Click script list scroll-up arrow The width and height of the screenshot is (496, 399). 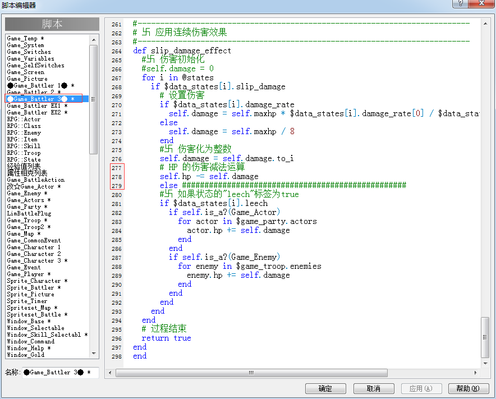pos(94,40)
